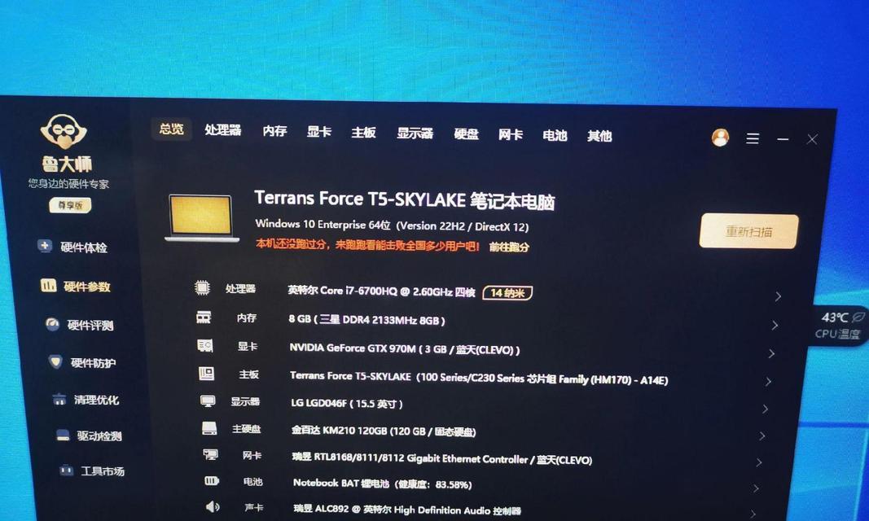Follow the 前往跑分 link
Image resolution: width=869 pixels, height=521 pixels.
509,247
